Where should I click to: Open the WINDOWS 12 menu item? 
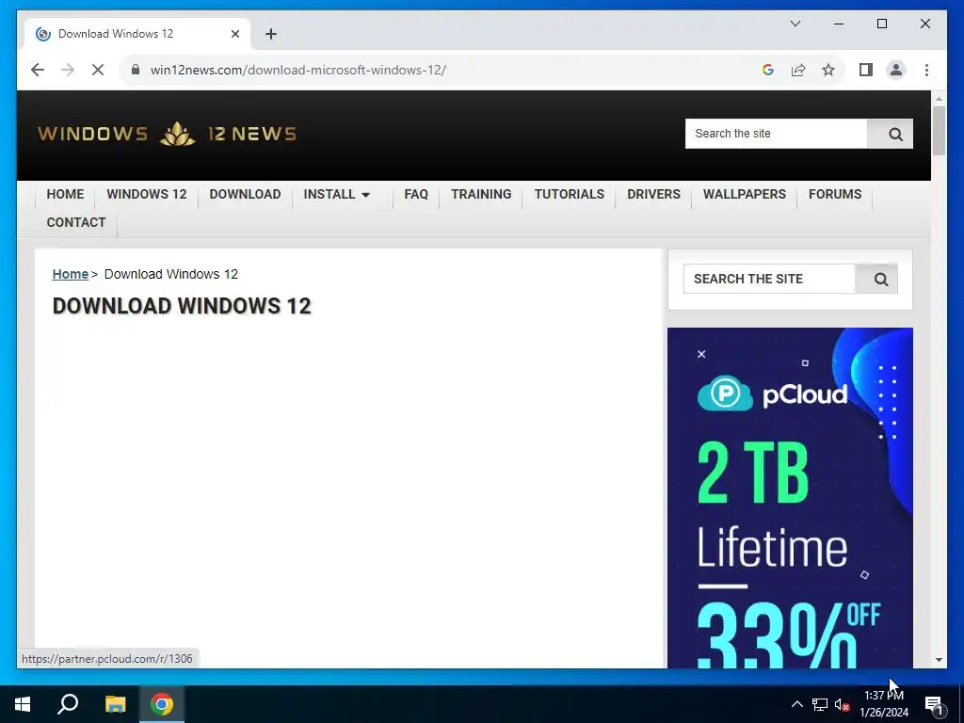point(146,194)
